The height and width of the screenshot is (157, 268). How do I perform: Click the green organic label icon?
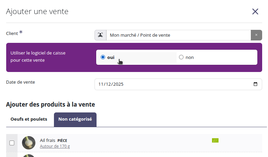click(215, 140)
